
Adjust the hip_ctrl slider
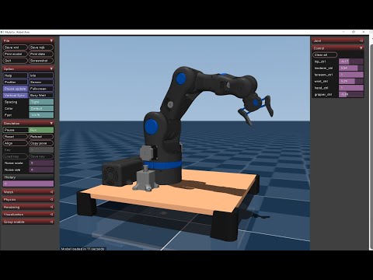(x=351, y=61)
